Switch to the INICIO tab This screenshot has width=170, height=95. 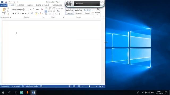tap(12, 5)
